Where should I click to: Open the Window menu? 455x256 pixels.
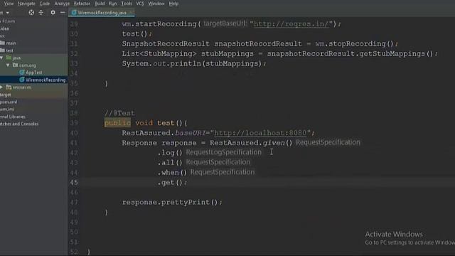[156, 4]
